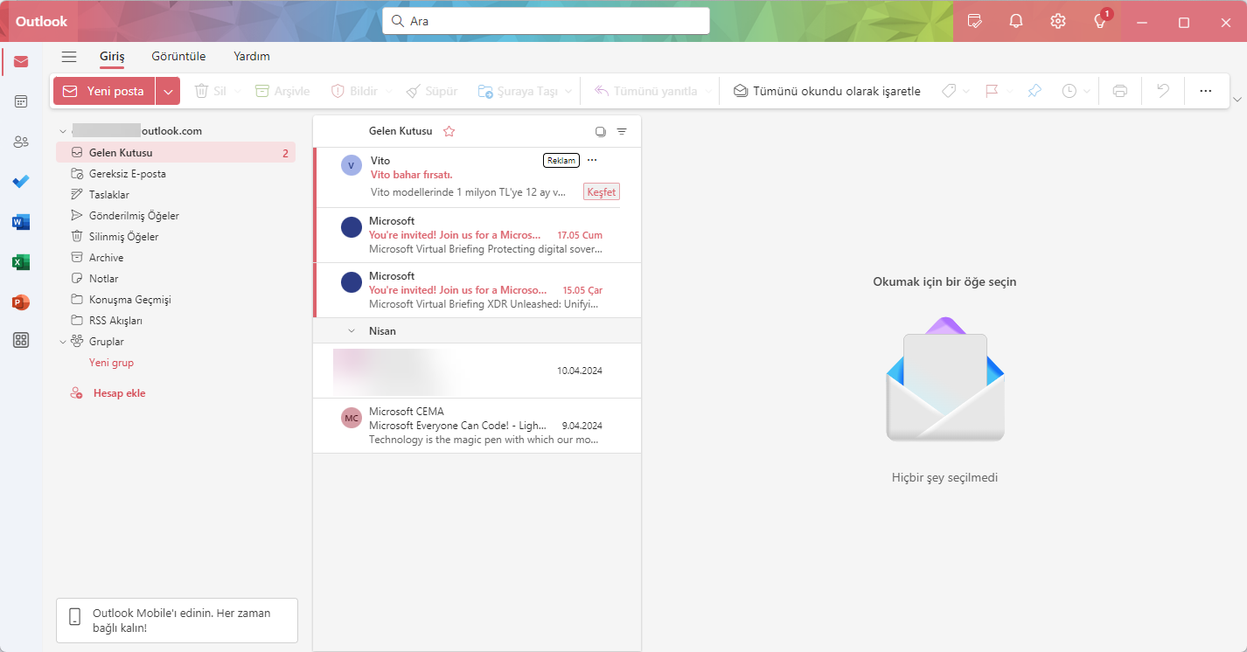Click Tümünü yanıtla in the toolbar
The width and height of the screenshot is (1247, 652).
coord(645,91)
